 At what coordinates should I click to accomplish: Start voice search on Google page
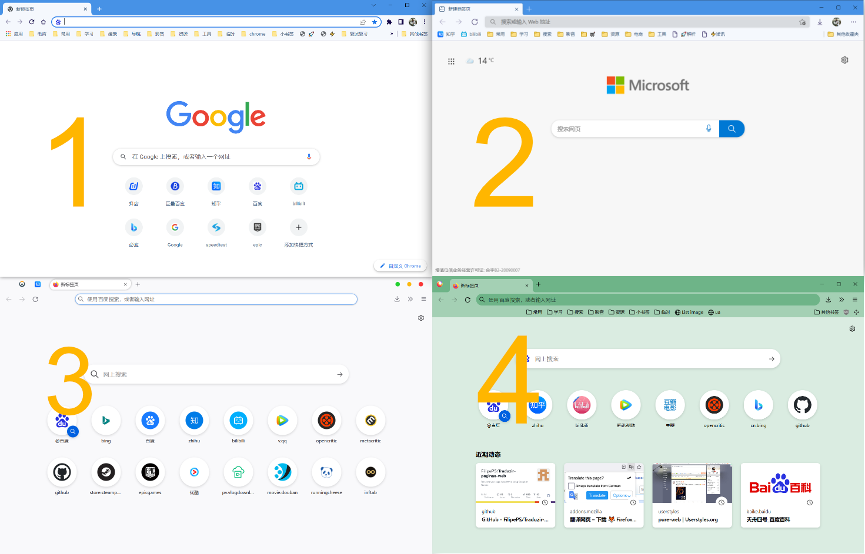pyautogui.click(x=309, y=157)
